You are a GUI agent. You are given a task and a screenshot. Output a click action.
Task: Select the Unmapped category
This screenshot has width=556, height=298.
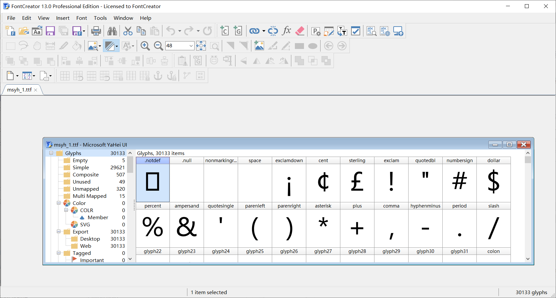pyautogui.click(x=86, y=189)
